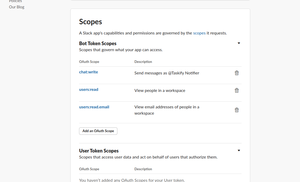Select the 'Send messages as @Taskify Notifier' description
This screenshot has height=182, width=300.
tap(167, 73)
